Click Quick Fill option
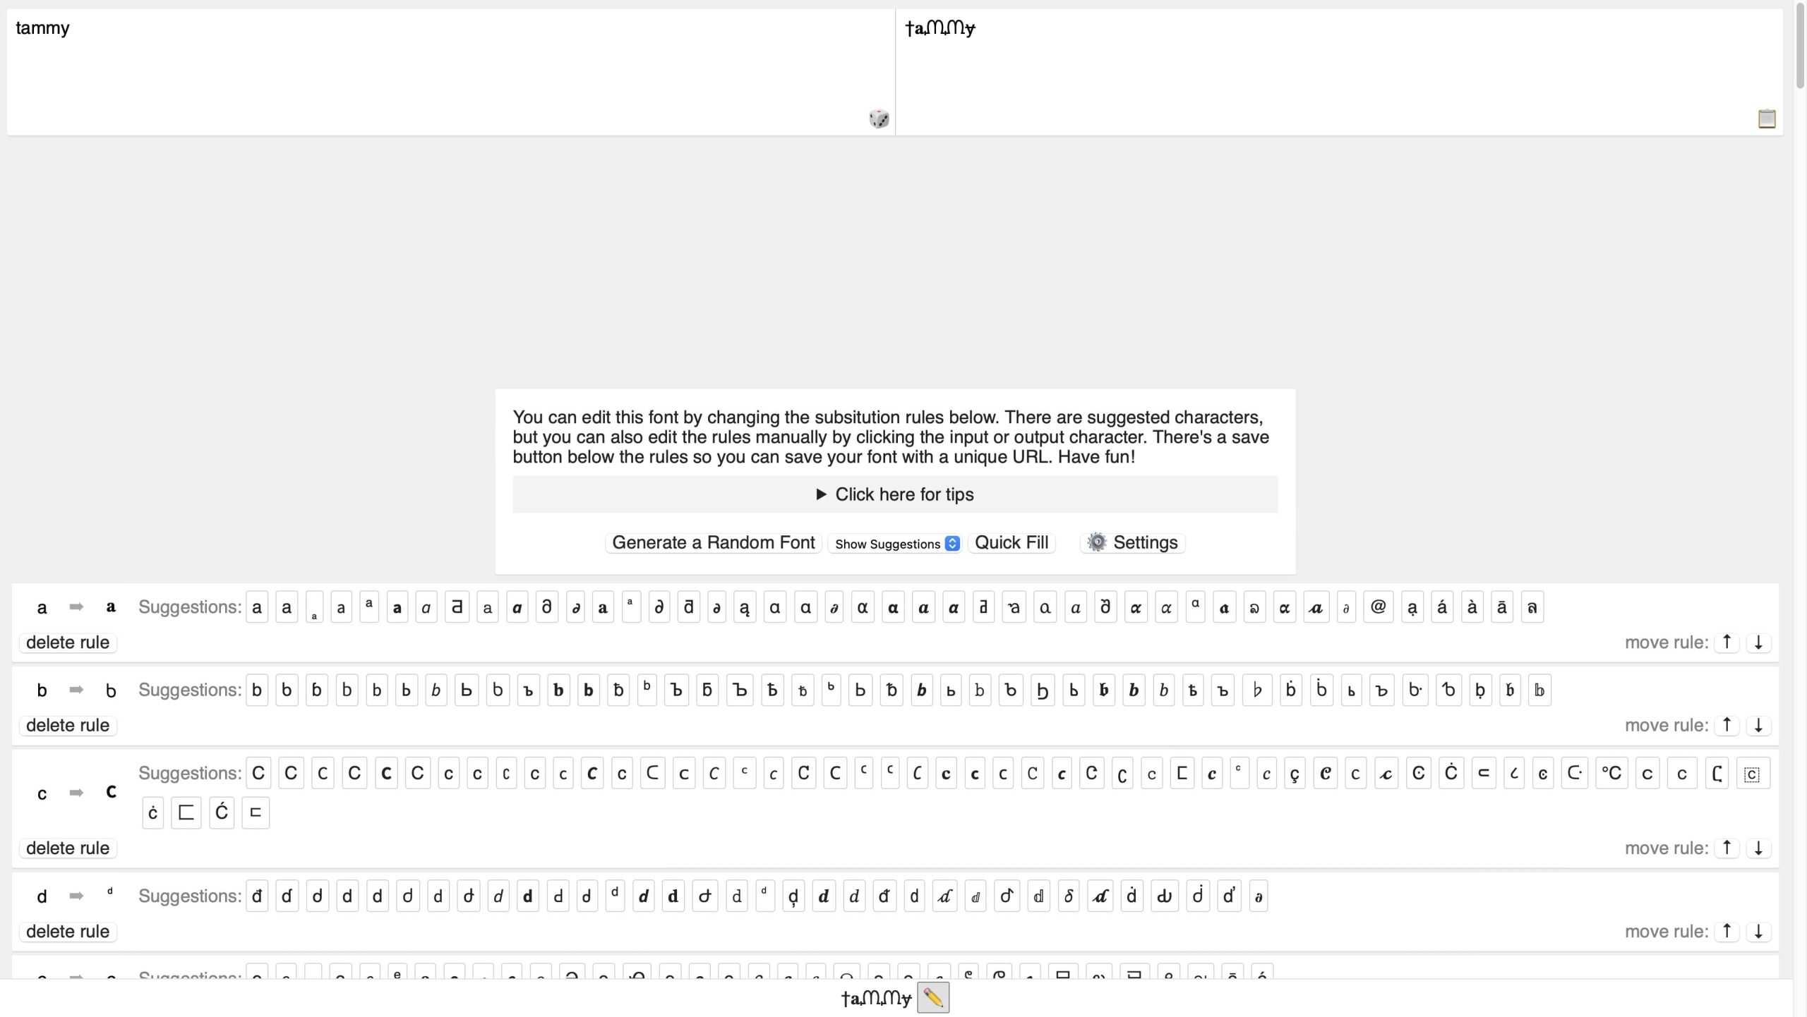Screen dimensions: 1807x1017 1011,542
